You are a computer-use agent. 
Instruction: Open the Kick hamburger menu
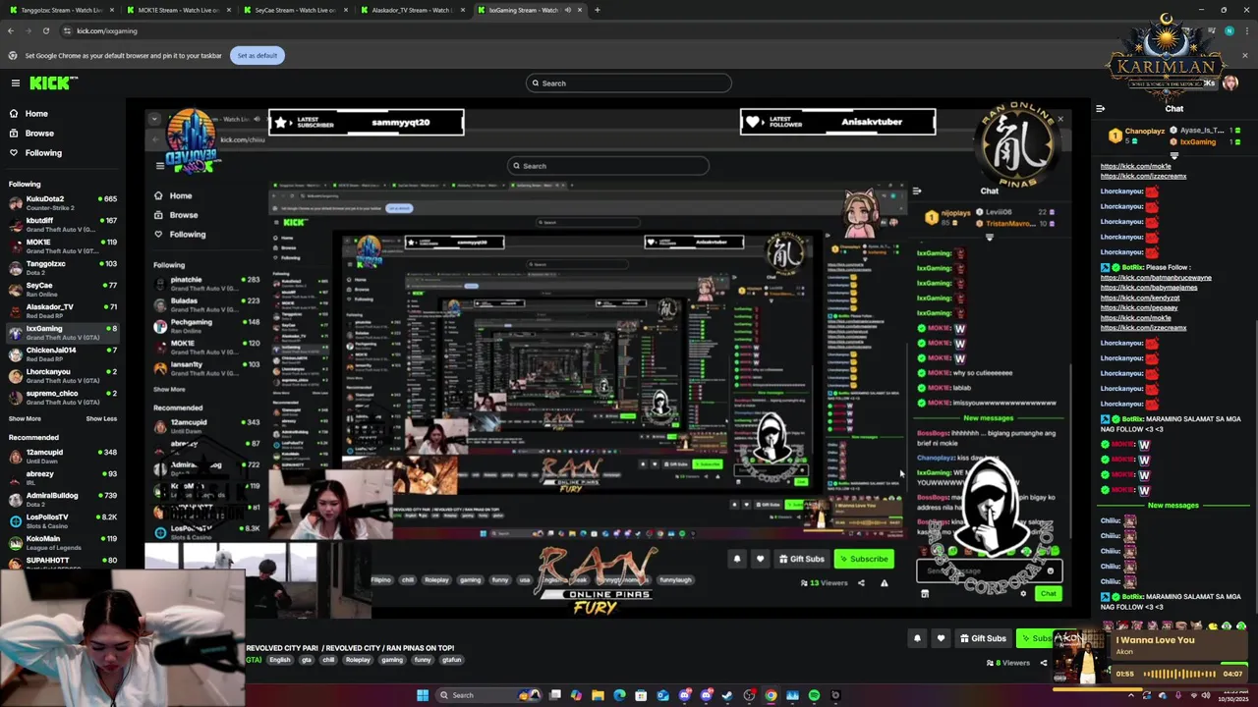point(16,83)
